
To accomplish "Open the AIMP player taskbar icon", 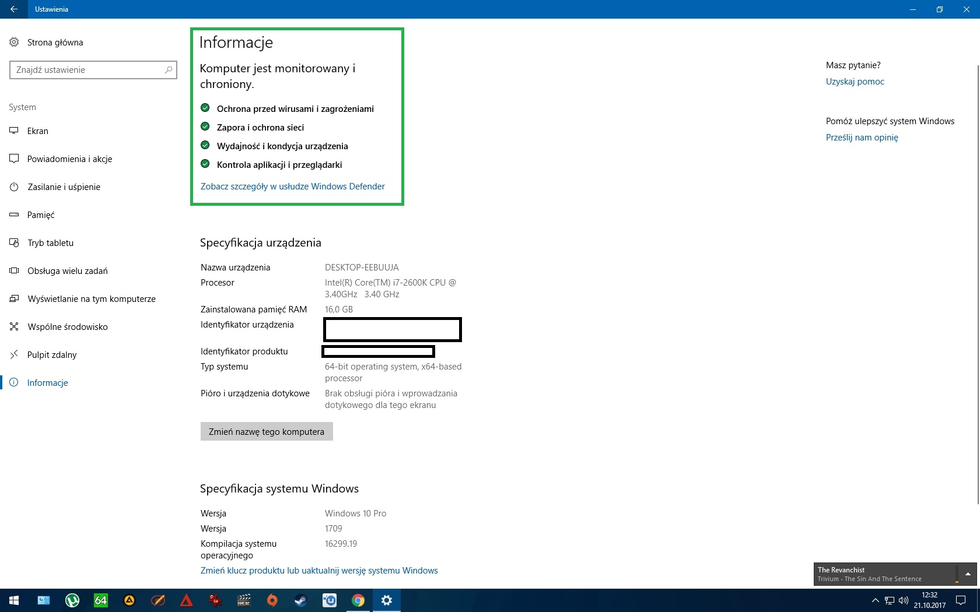I will [129, 600].
